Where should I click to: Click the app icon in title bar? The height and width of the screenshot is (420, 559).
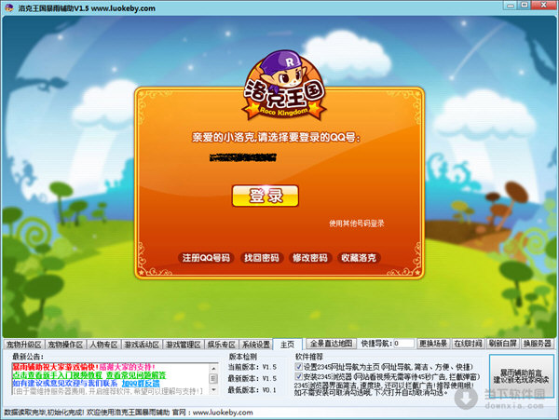tap(9, 7)
